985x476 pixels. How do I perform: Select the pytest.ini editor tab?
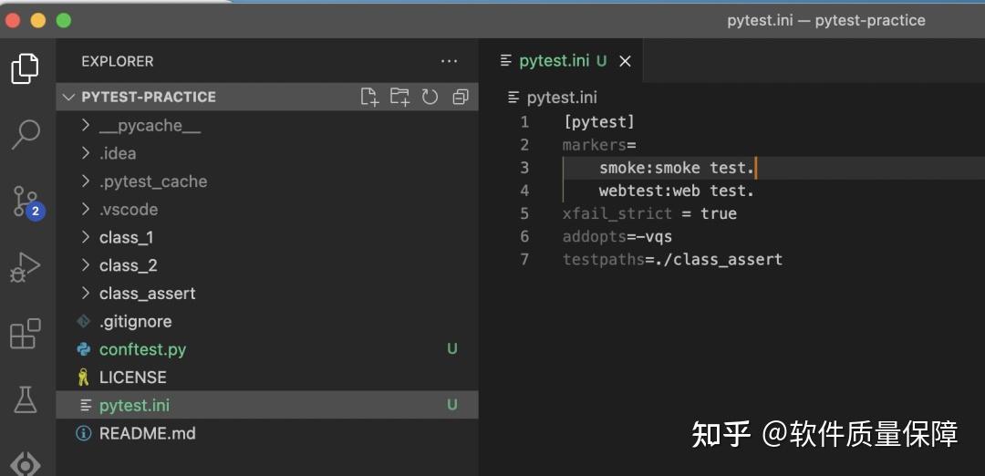pos(554,61)
